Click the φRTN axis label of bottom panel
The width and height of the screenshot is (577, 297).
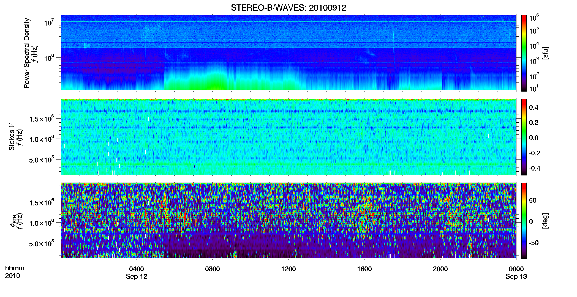[x=12, y=221]
